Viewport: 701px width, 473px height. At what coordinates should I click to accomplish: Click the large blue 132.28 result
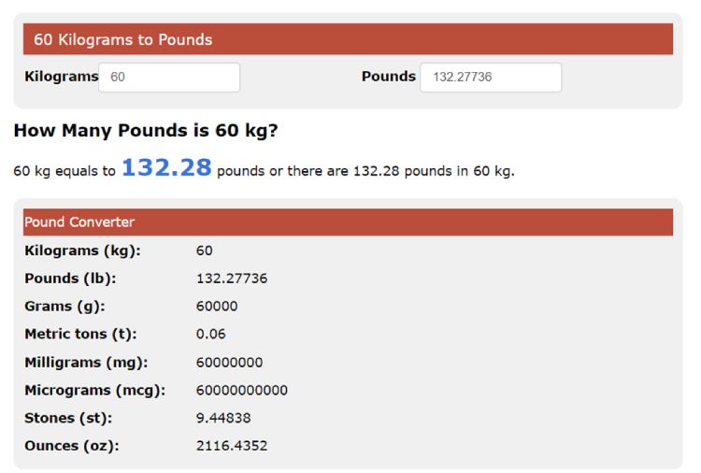coord(166,167)
